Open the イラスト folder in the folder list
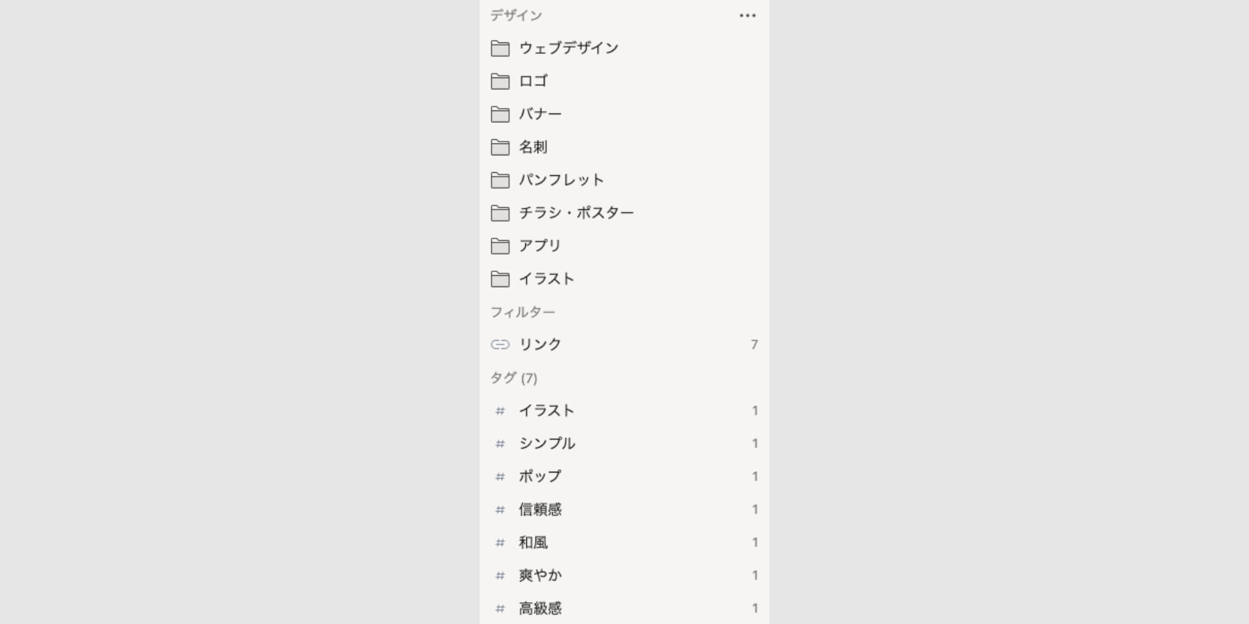This screenshot has height=624, width=1249. click(x=624, y=279)
